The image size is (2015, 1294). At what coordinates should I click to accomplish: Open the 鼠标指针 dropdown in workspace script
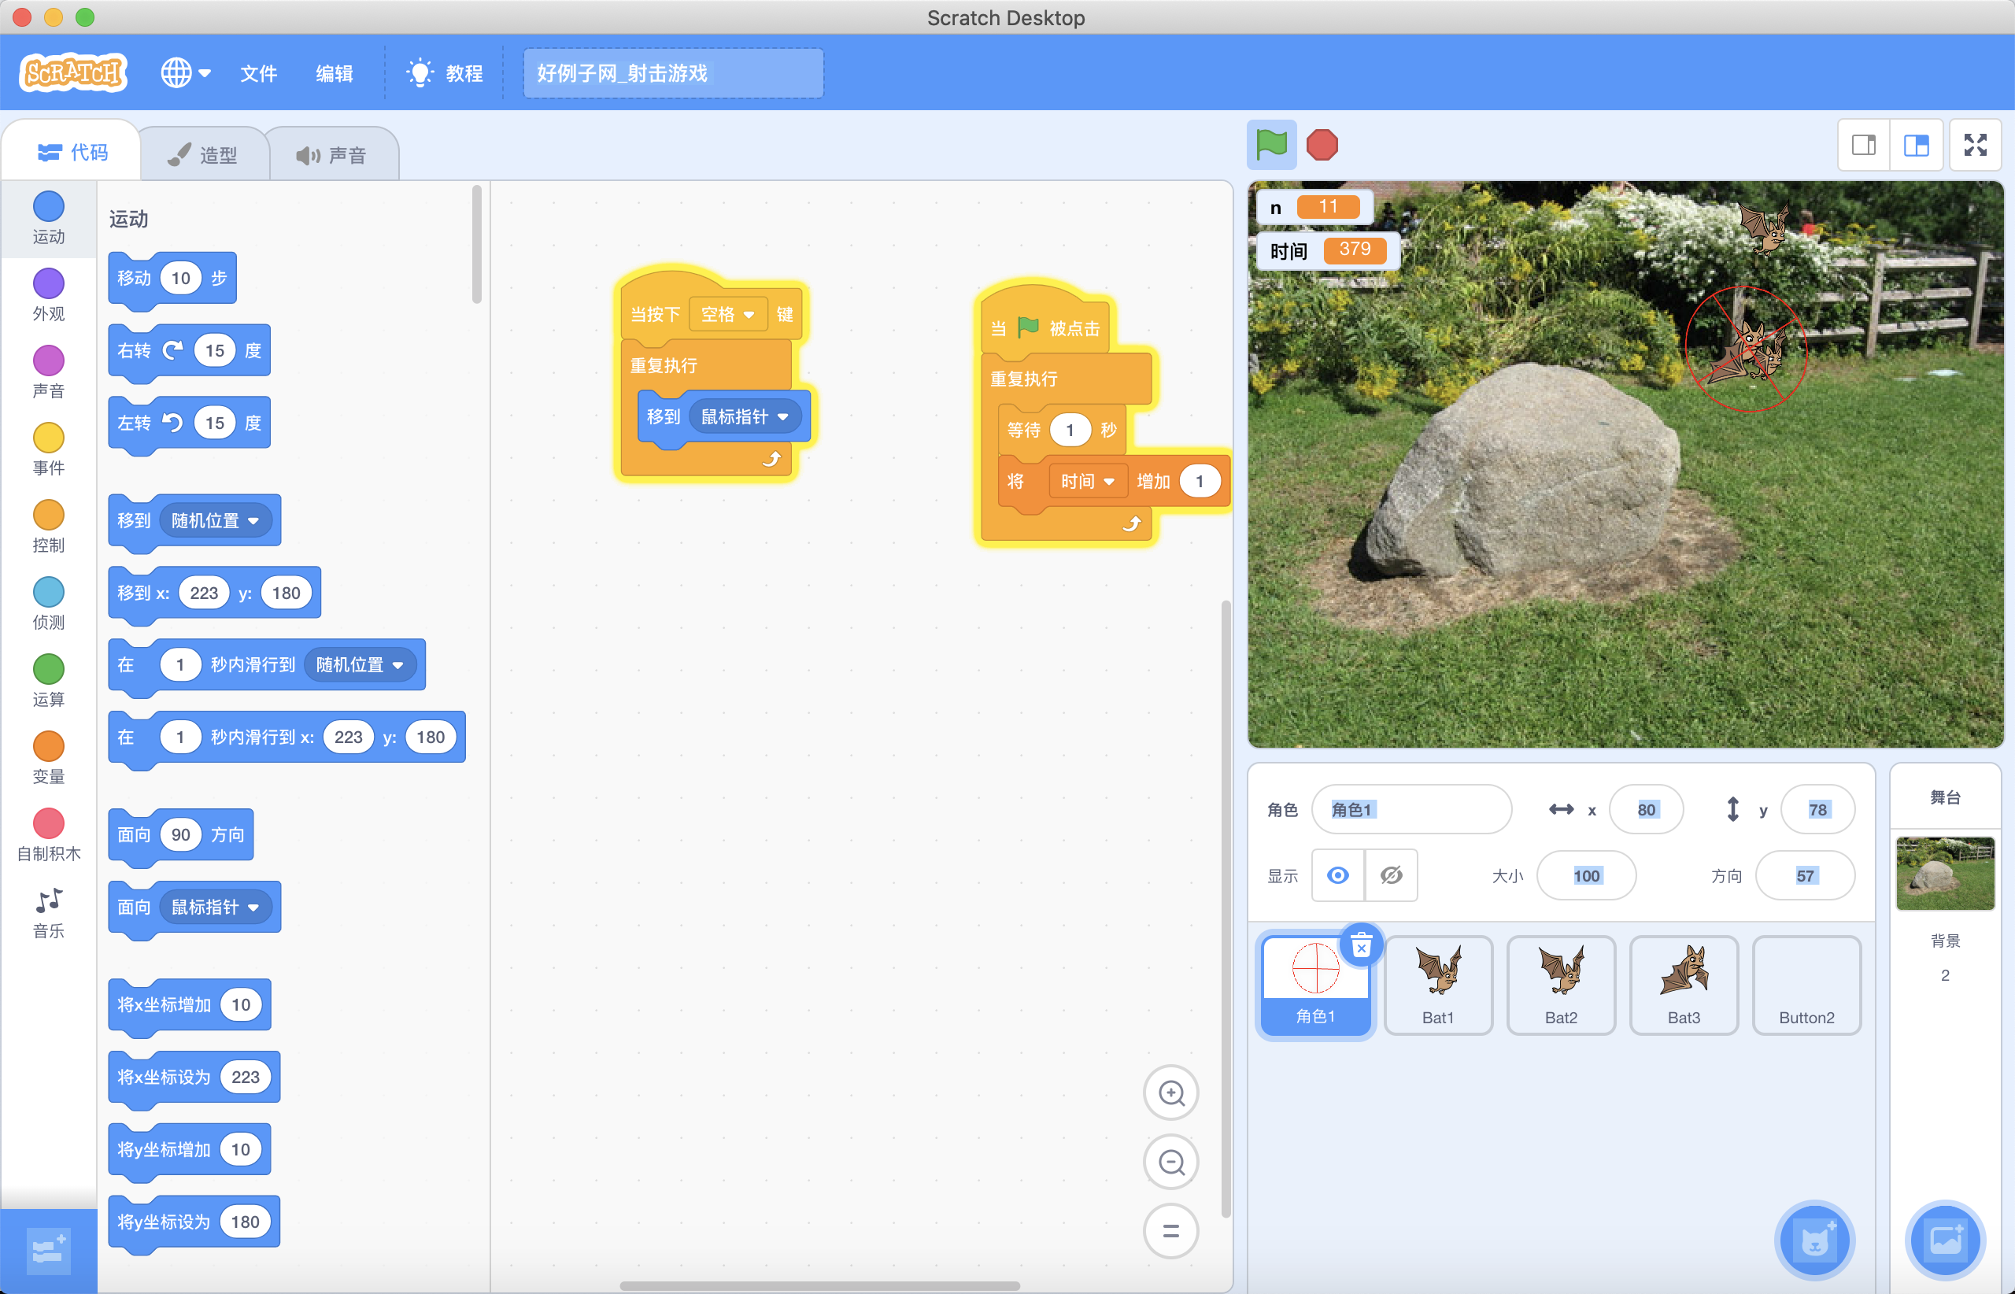click(x=745, y=416)
